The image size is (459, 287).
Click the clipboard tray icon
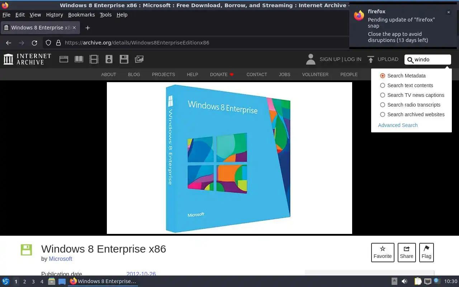pos(418,281)
